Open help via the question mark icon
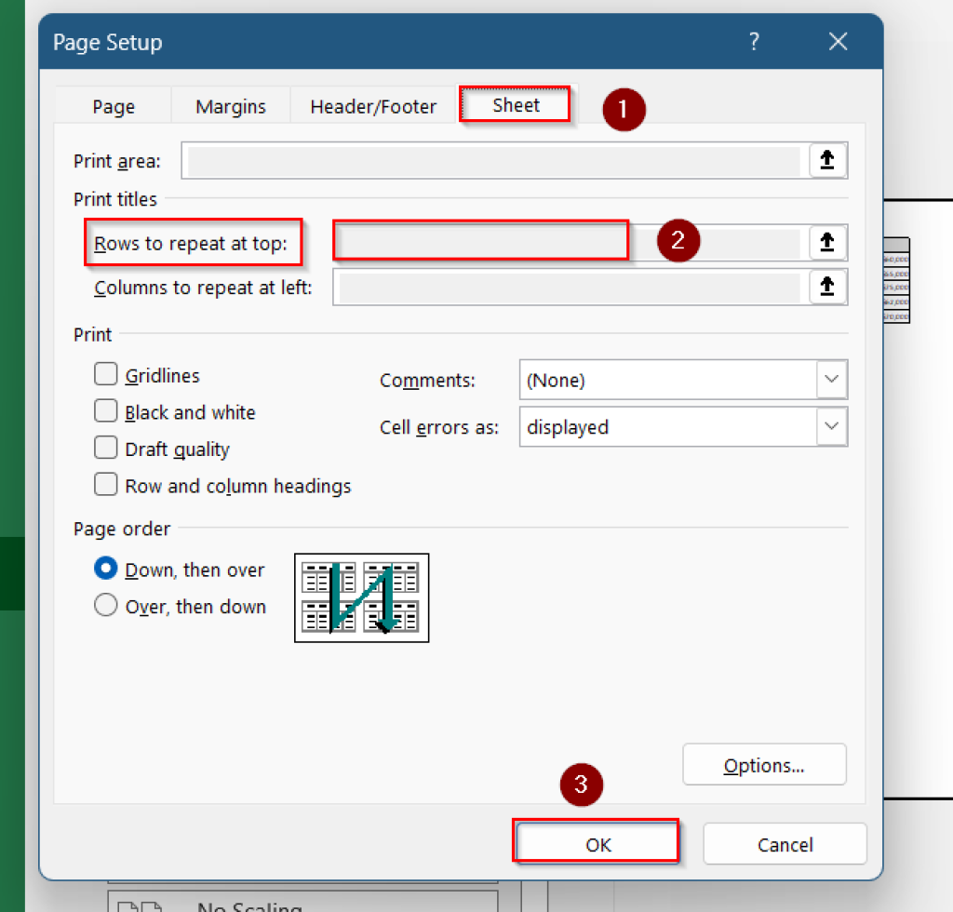 pos(754,41)
